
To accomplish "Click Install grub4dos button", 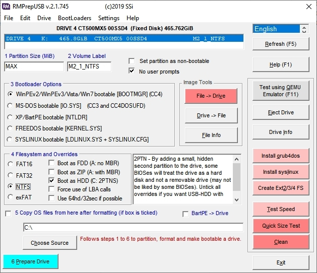I will click(x=281, y=156).
